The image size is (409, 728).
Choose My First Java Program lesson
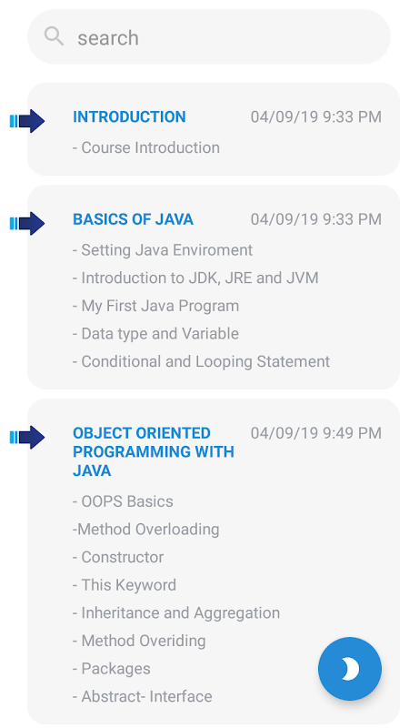point(155,306)
